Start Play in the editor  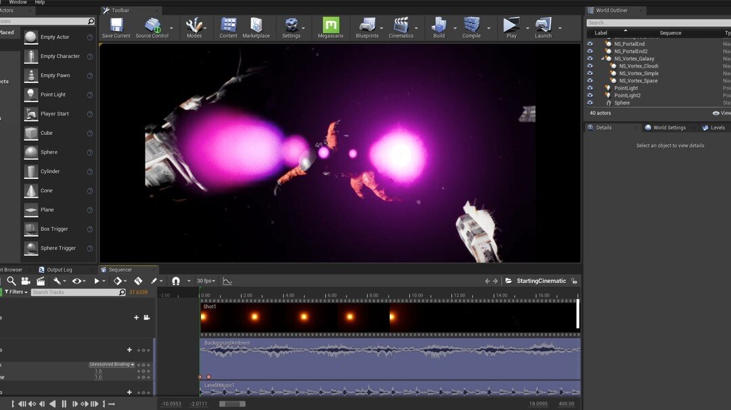pos(512,28)
